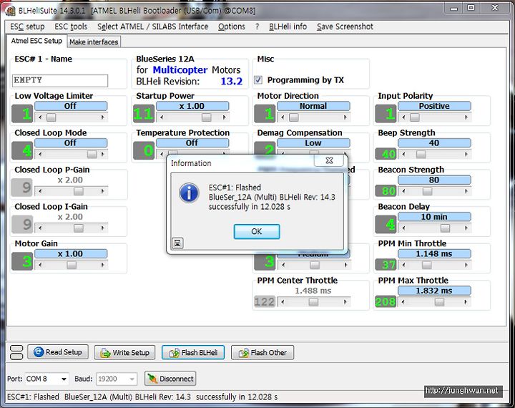Viewport: 515px width, 408px height.
Task: Click Beacon Delay left arrow
Action: click(403, 228)
